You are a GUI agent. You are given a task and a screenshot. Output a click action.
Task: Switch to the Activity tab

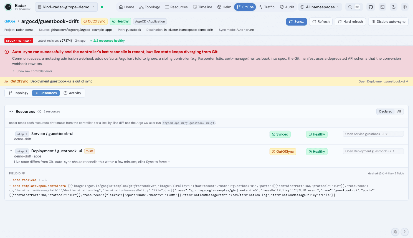click(72, 93)
